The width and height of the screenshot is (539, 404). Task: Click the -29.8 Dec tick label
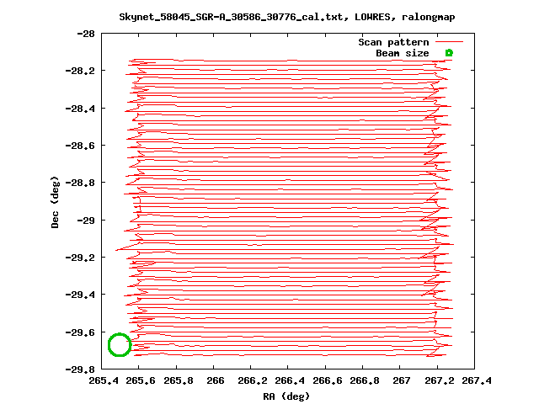80,369
